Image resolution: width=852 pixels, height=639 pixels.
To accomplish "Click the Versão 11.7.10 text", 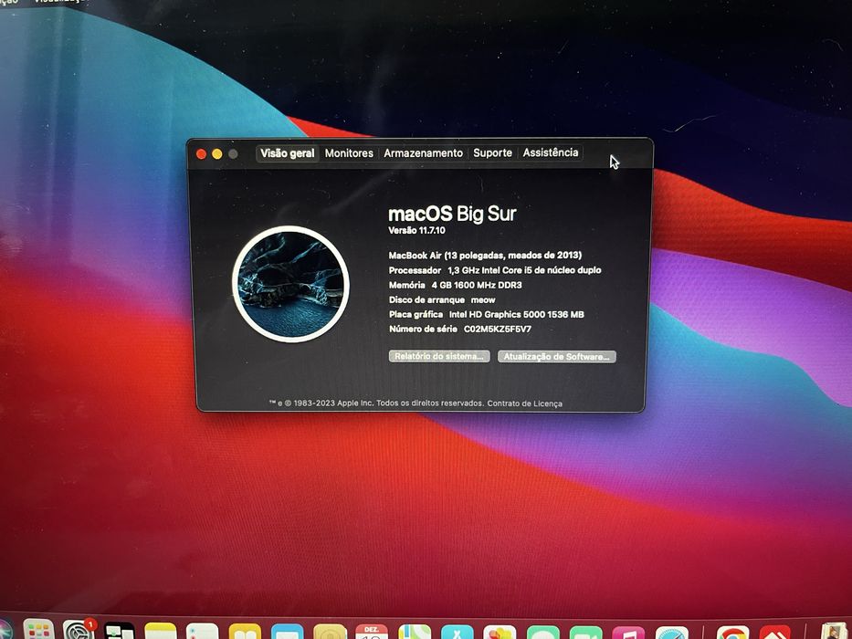I will coord(416,230).
